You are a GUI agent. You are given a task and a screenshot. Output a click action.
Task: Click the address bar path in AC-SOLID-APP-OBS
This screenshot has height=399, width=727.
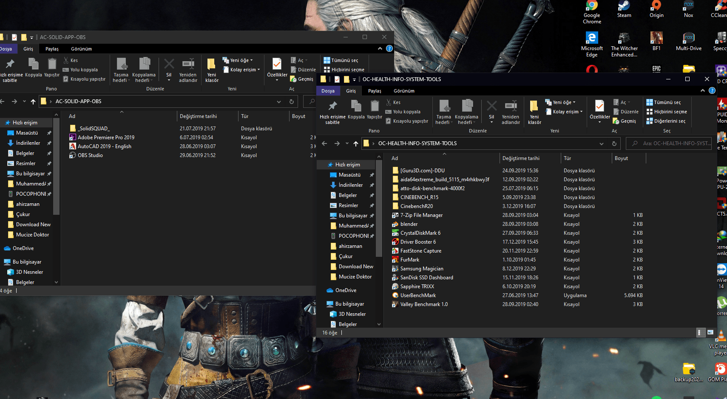pos(78,101)
